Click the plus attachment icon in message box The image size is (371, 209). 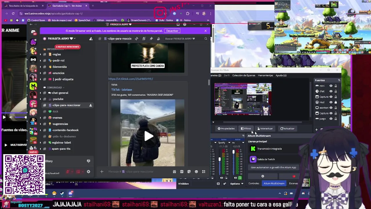102,172
